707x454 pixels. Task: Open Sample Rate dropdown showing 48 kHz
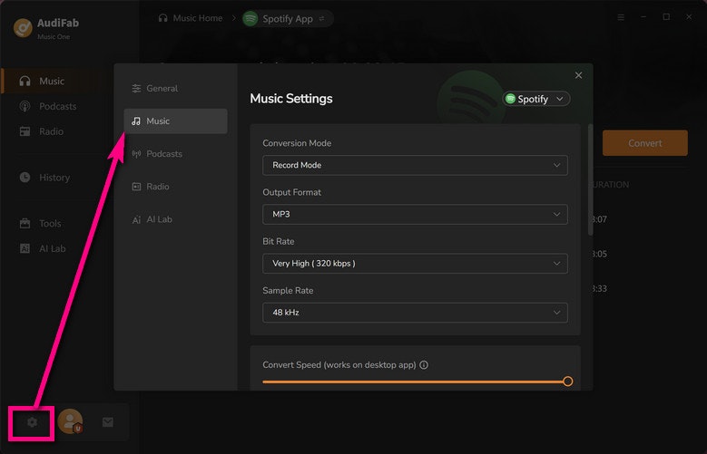point(415,313)
